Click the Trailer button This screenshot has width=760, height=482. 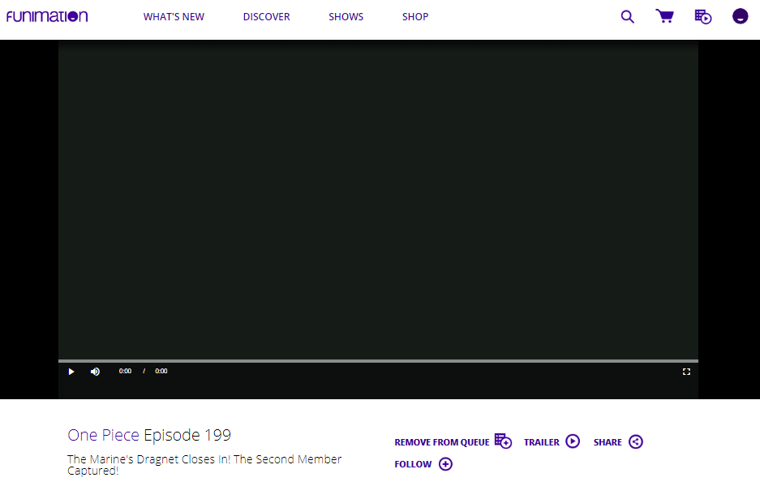(x=552, y=441)
